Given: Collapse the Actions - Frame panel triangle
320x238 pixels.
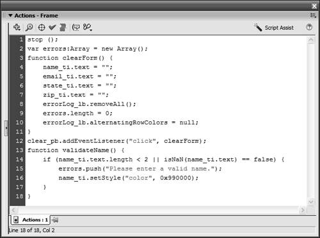Looking at the screenshot, I should 10,15.
